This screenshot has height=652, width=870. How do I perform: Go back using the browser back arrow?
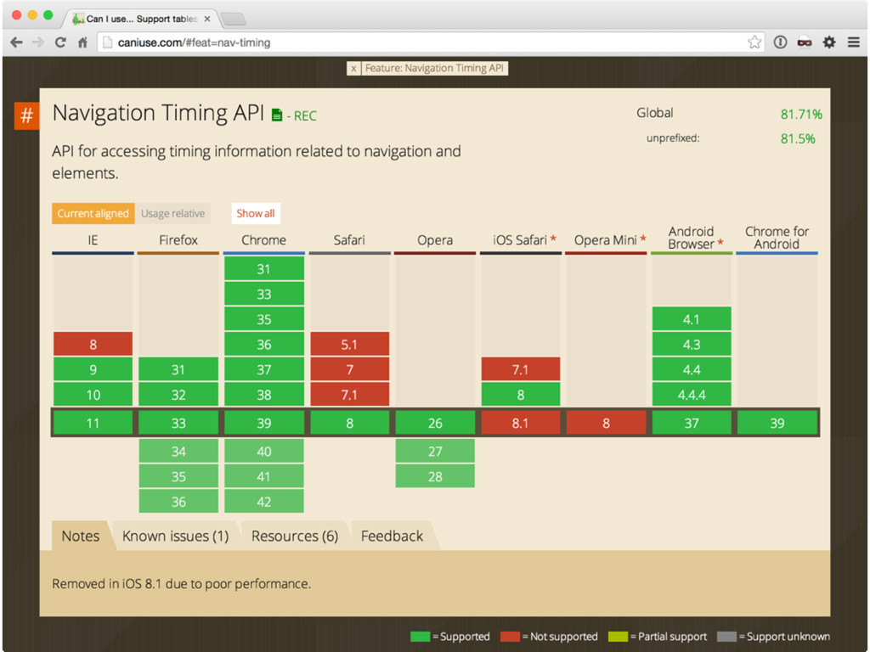tap(17, 42)
